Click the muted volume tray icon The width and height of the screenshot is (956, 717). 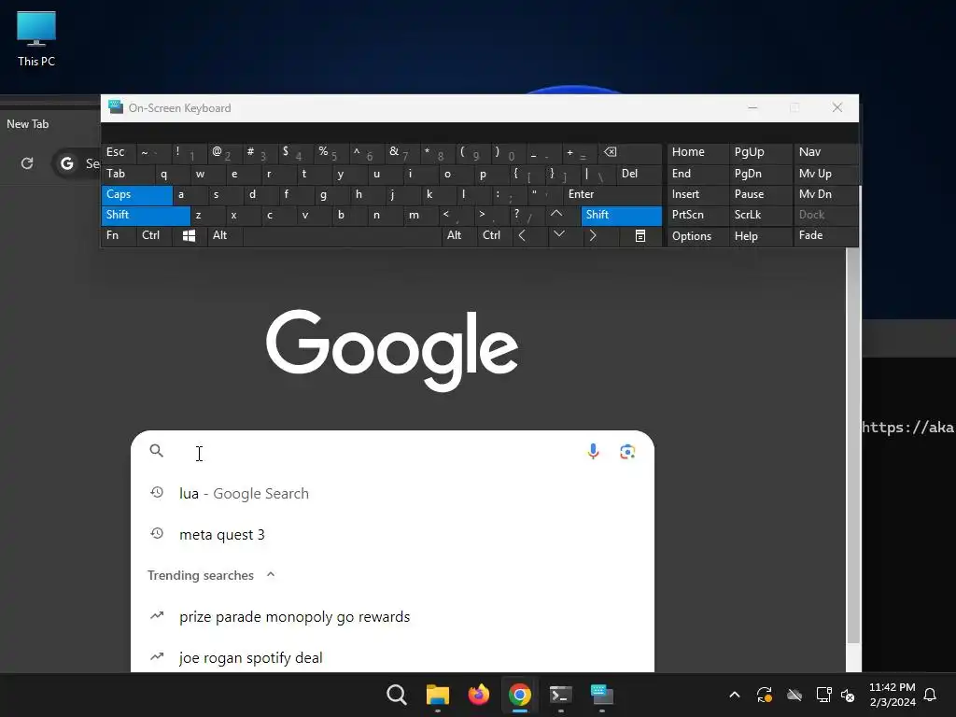pos(848,695)
